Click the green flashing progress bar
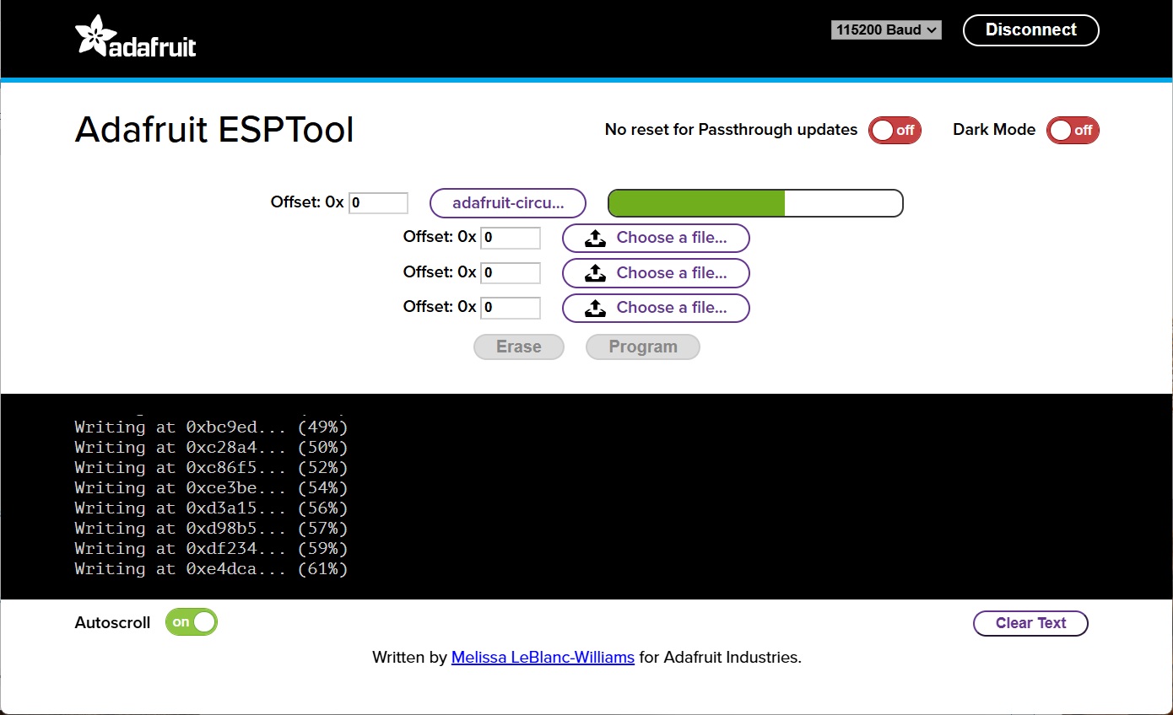Image resolution: width=1173 pixels, height=715 pixels. click(755, 203)
